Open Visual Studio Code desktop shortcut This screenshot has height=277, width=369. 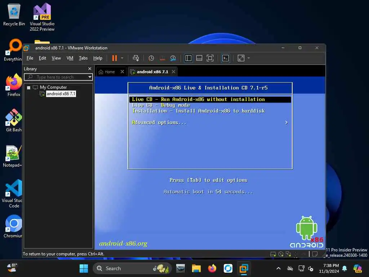12,194
